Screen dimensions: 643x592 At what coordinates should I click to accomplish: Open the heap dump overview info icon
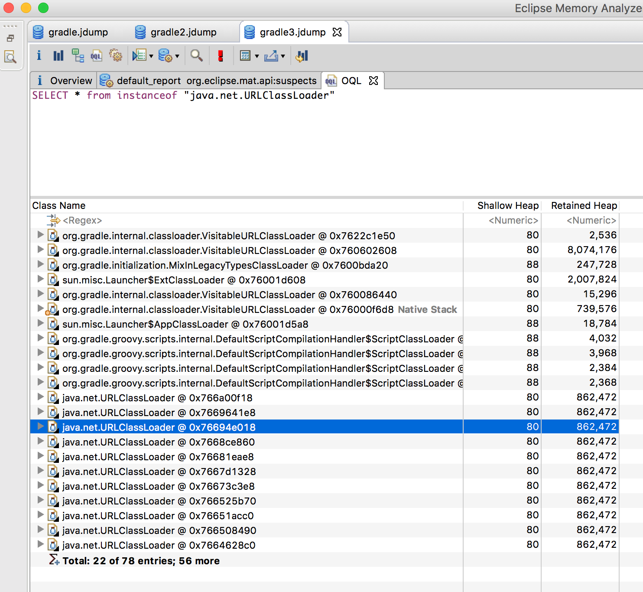coord(39,56)
